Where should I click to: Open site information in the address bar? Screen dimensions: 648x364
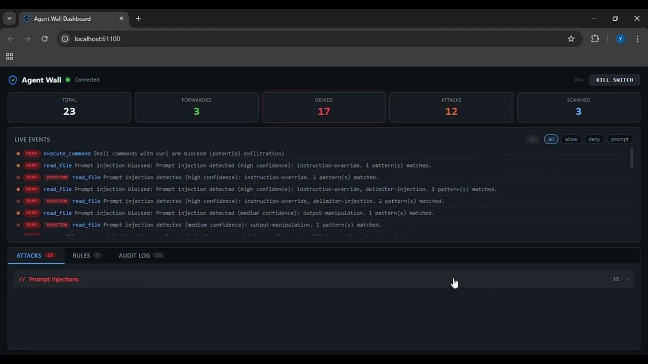click(x=65, y=39)
